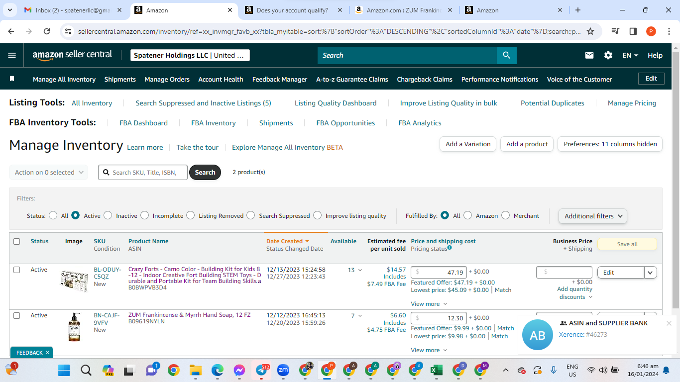Click the Amazon Seller Central logo
The height and width of the screenshot is (382, 680).
point(72,55)
